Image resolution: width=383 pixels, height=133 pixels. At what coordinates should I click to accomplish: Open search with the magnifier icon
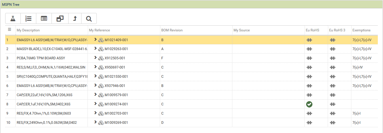89,19
